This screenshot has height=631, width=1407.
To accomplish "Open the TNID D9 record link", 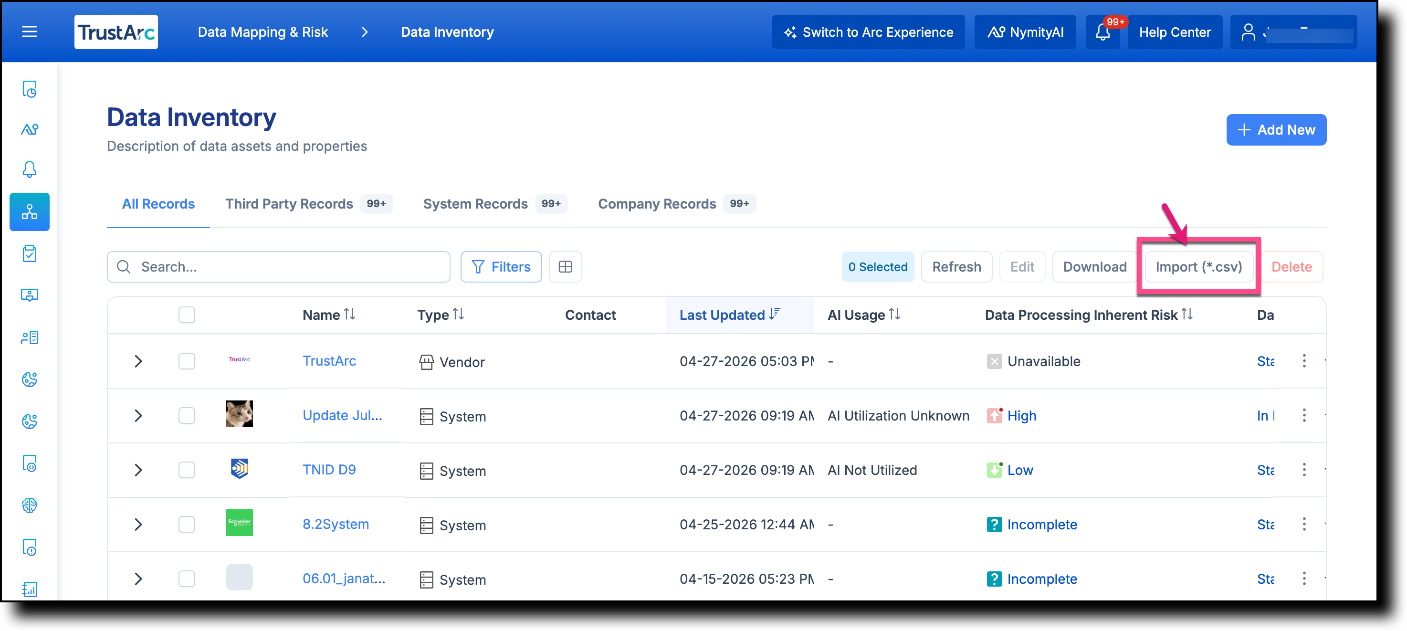I will (x=329, y=470).
